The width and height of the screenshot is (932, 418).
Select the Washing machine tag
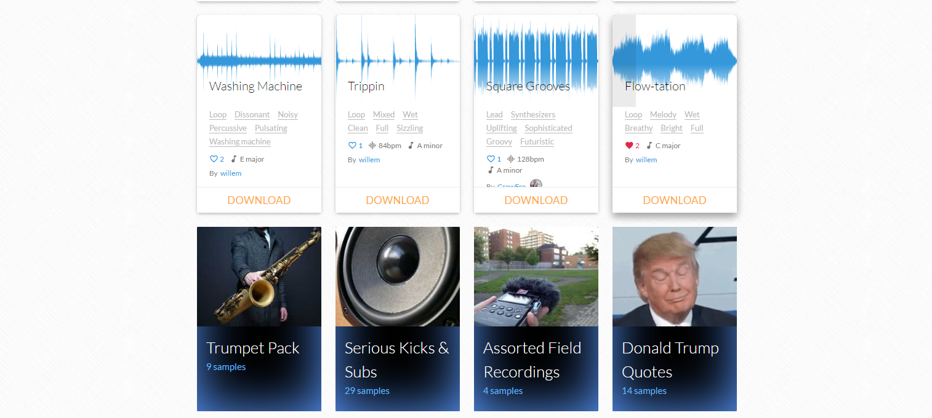240,142
